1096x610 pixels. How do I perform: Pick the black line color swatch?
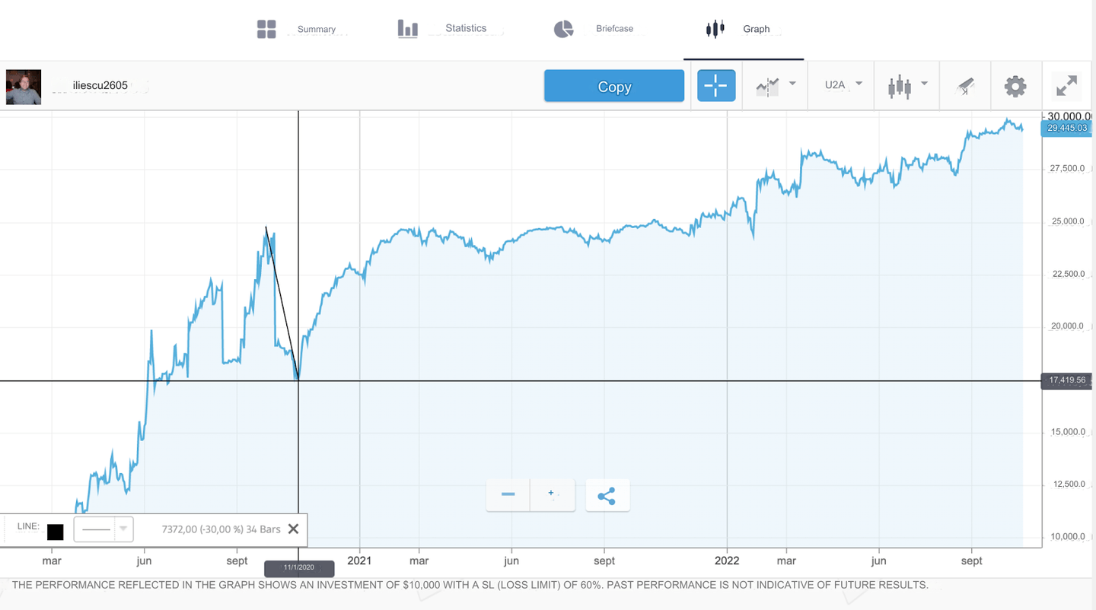click(56, 532)
